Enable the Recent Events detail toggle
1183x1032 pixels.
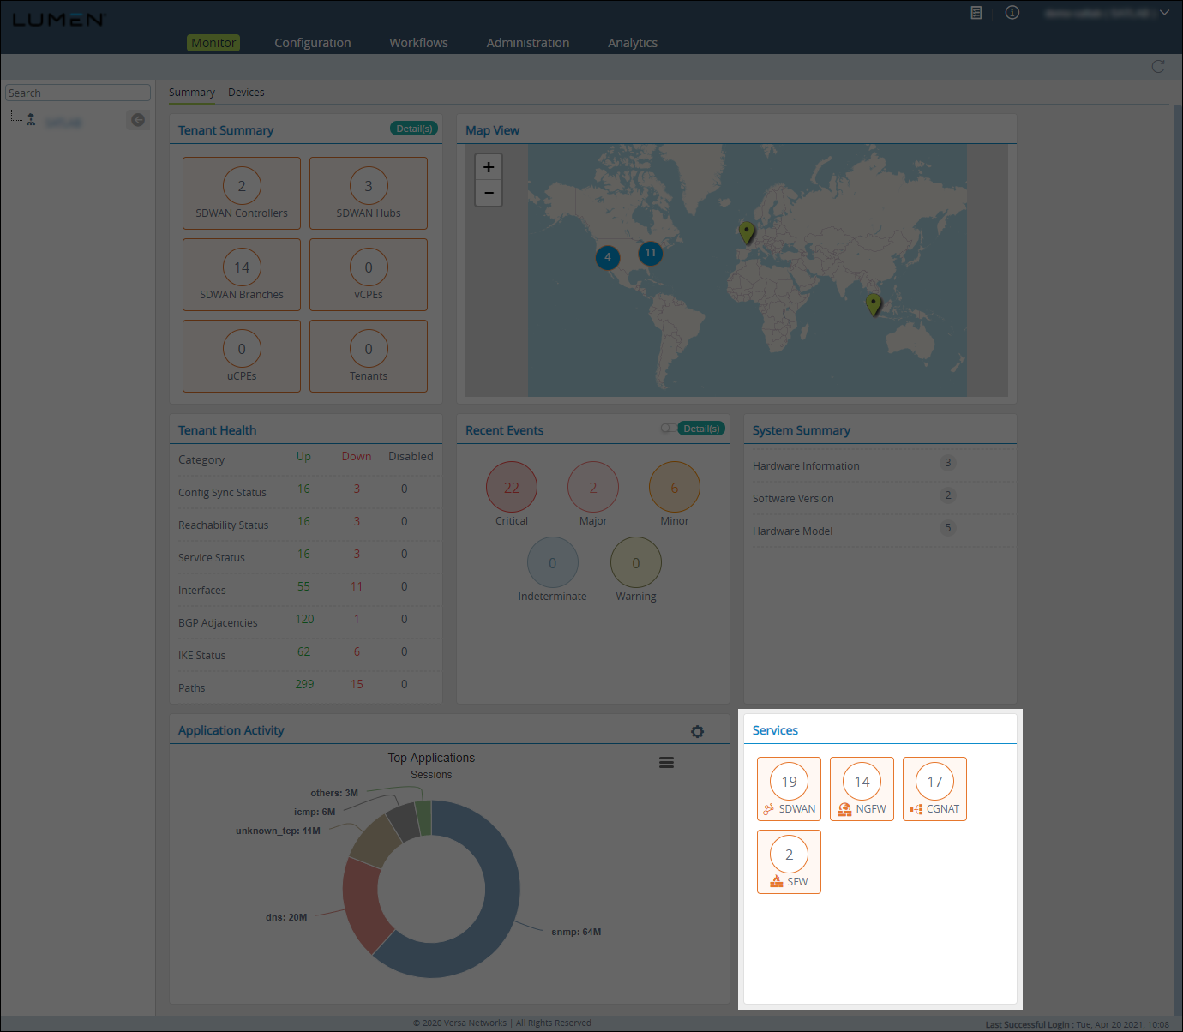(668, 428)
